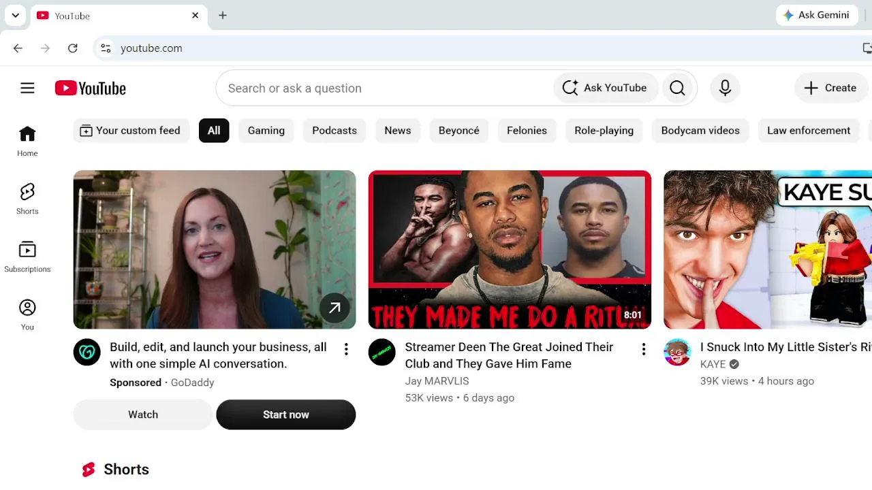Open the GoDaddy ad headline link

point(218,355)
